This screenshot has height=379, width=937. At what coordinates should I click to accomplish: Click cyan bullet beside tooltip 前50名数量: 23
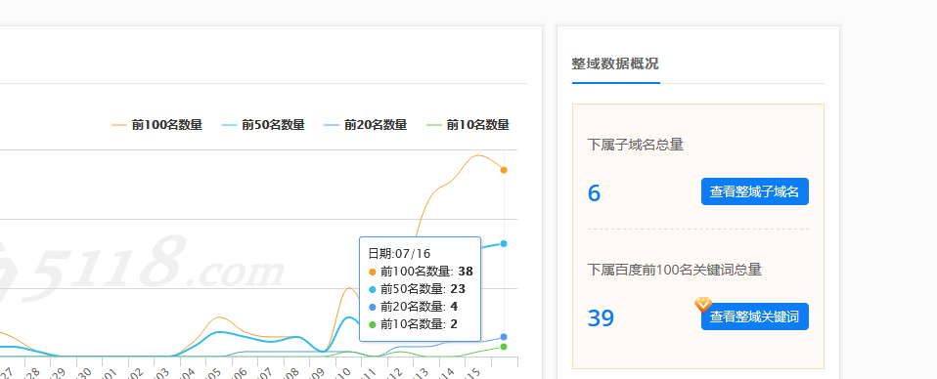(x=373, y=289)
